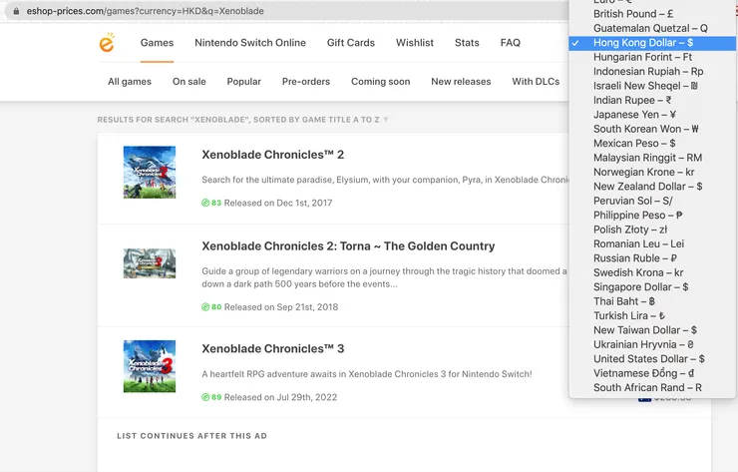Click the address bar lock icon
738x472 pixels.
click(17, 11)
